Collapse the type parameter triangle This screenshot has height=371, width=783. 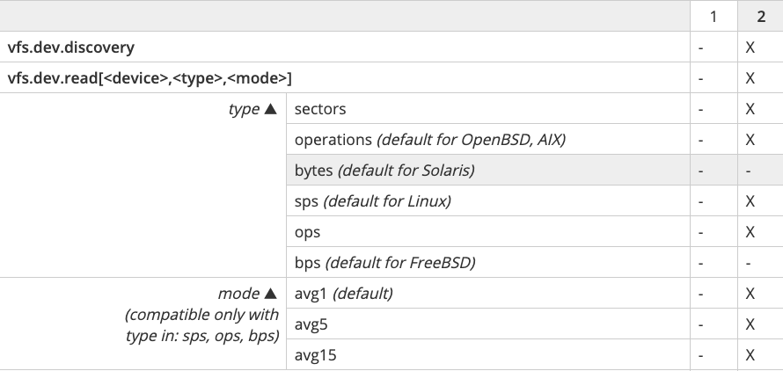(x=271, y=109)
